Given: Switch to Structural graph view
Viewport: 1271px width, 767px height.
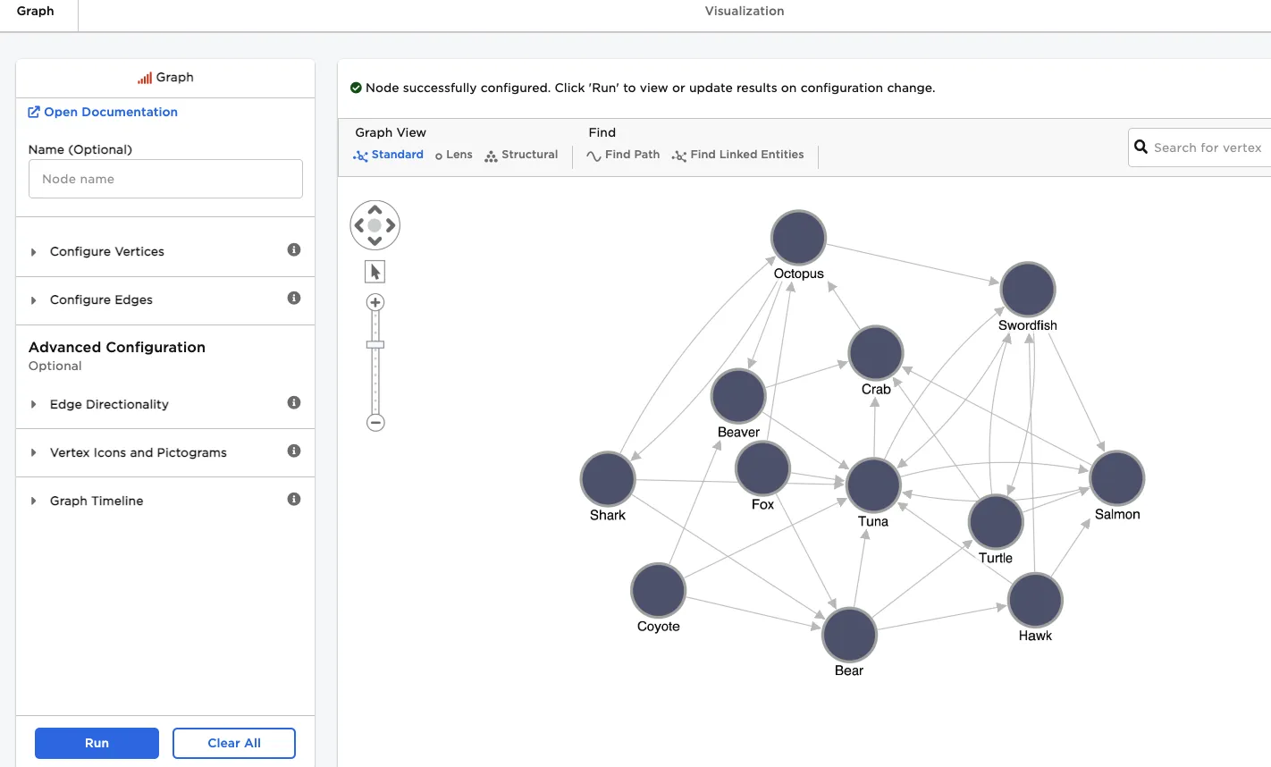Looking at the screenshot, I should pos(521,155).
